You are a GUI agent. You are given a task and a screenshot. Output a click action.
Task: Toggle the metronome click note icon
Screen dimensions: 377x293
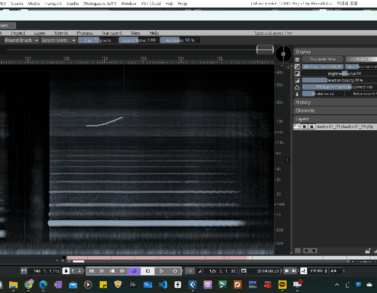pos(200,271)
